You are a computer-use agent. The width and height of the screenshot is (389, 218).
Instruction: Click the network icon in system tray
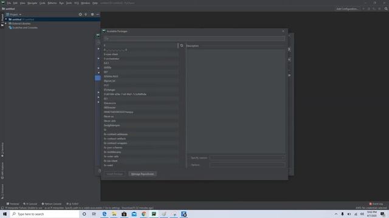(x=356, y=214)
